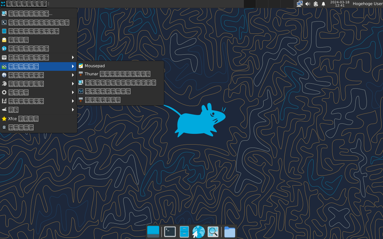Image resolution: width=383 pixels, height=239 pixels.
Task: Open the application finder magnifier in the dock
Action: pos(213,232)
